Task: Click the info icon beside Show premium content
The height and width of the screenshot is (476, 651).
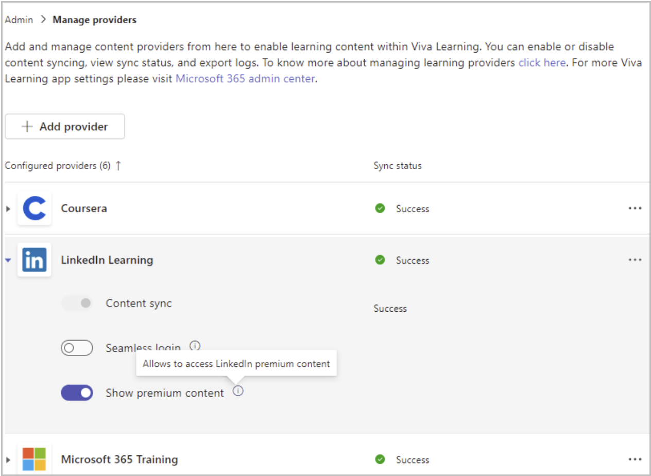Action: 238,392
